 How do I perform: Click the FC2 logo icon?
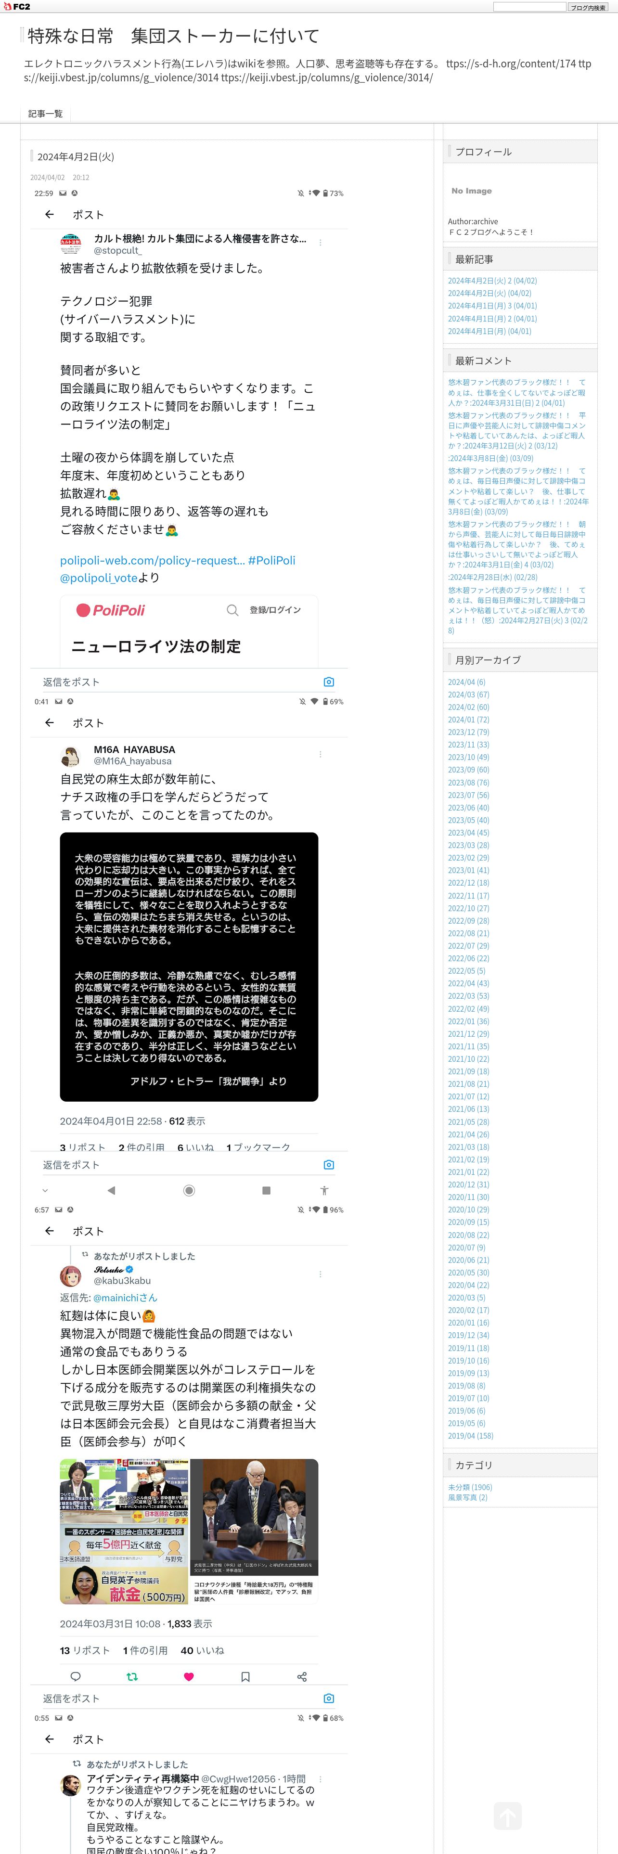coord(16,6)
